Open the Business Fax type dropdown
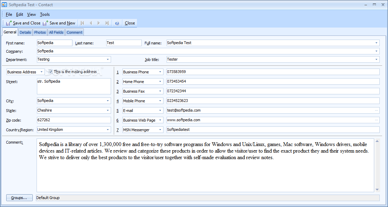Viewport: 388px width, 207px height. click(x=160, y=91)
